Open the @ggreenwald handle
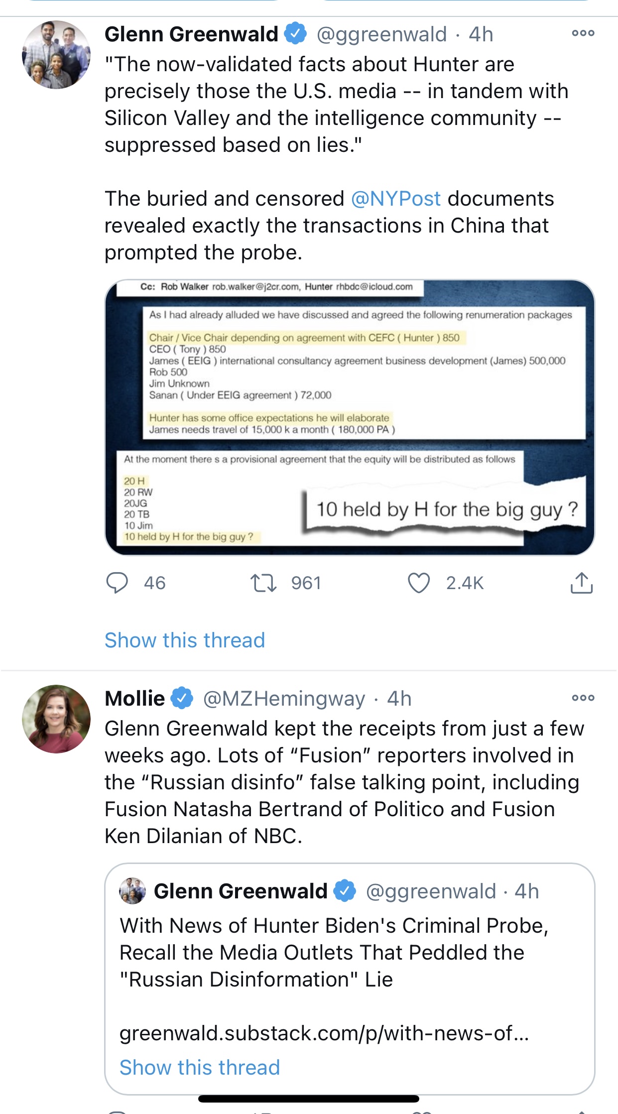The height and width of the screenshot is (1114, 618). 381,34
